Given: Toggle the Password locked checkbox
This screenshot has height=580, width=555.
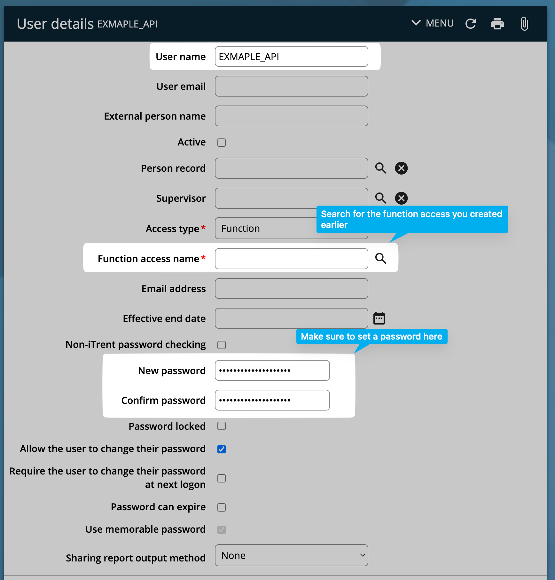Looking at the screenshot, I should pyautogui.click(x=222, y=426).
